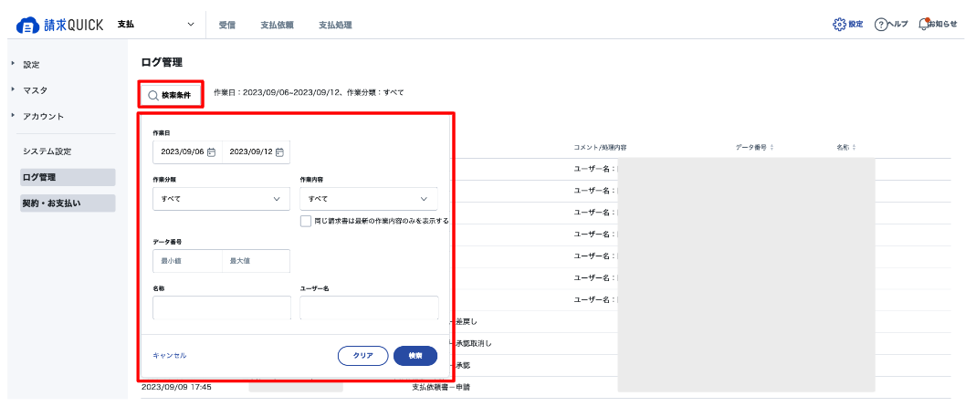Screen dimensions: 976x417
Task: Open システム設定 in the sidebar
Action: tap(47, 151)
